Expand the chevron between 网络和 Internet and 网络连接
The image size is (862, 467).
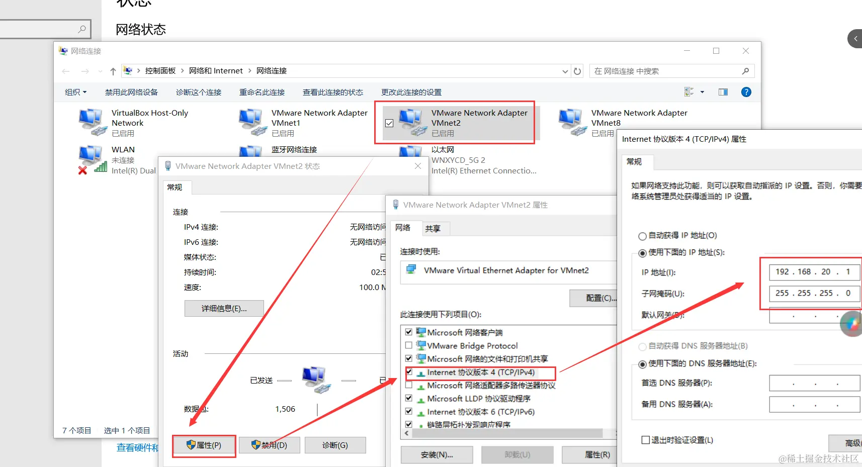coord(249,71)
